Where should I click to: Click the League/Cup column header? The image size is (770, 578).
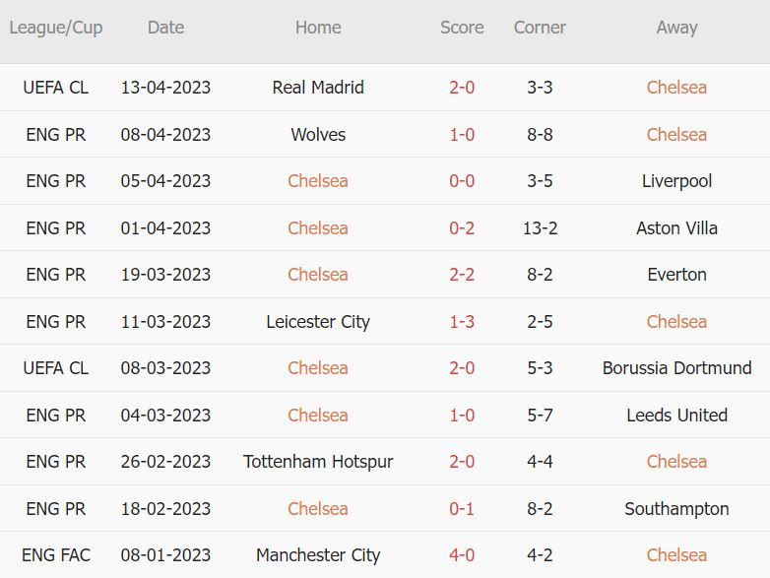[55, 28]
